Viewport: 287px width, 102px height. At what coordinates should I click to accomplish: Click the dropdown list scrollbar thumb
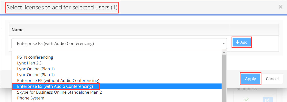[x=224, y=78]
